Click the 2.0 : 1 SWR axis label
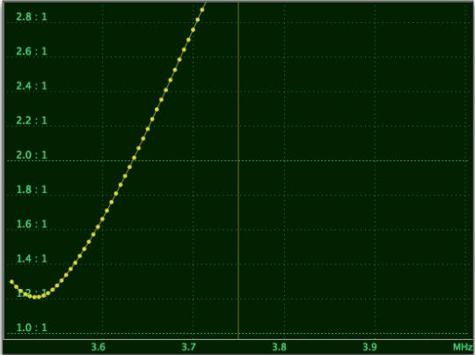The height and width of the screenshot is (355, 475). pos(32,155)
